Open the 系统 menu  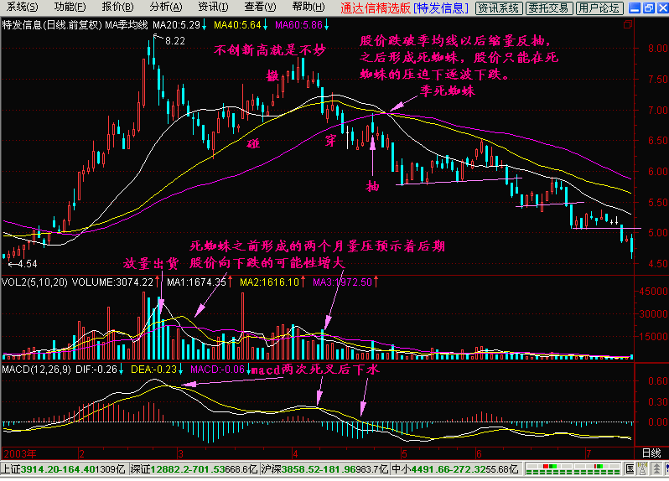tap(17, 8)
